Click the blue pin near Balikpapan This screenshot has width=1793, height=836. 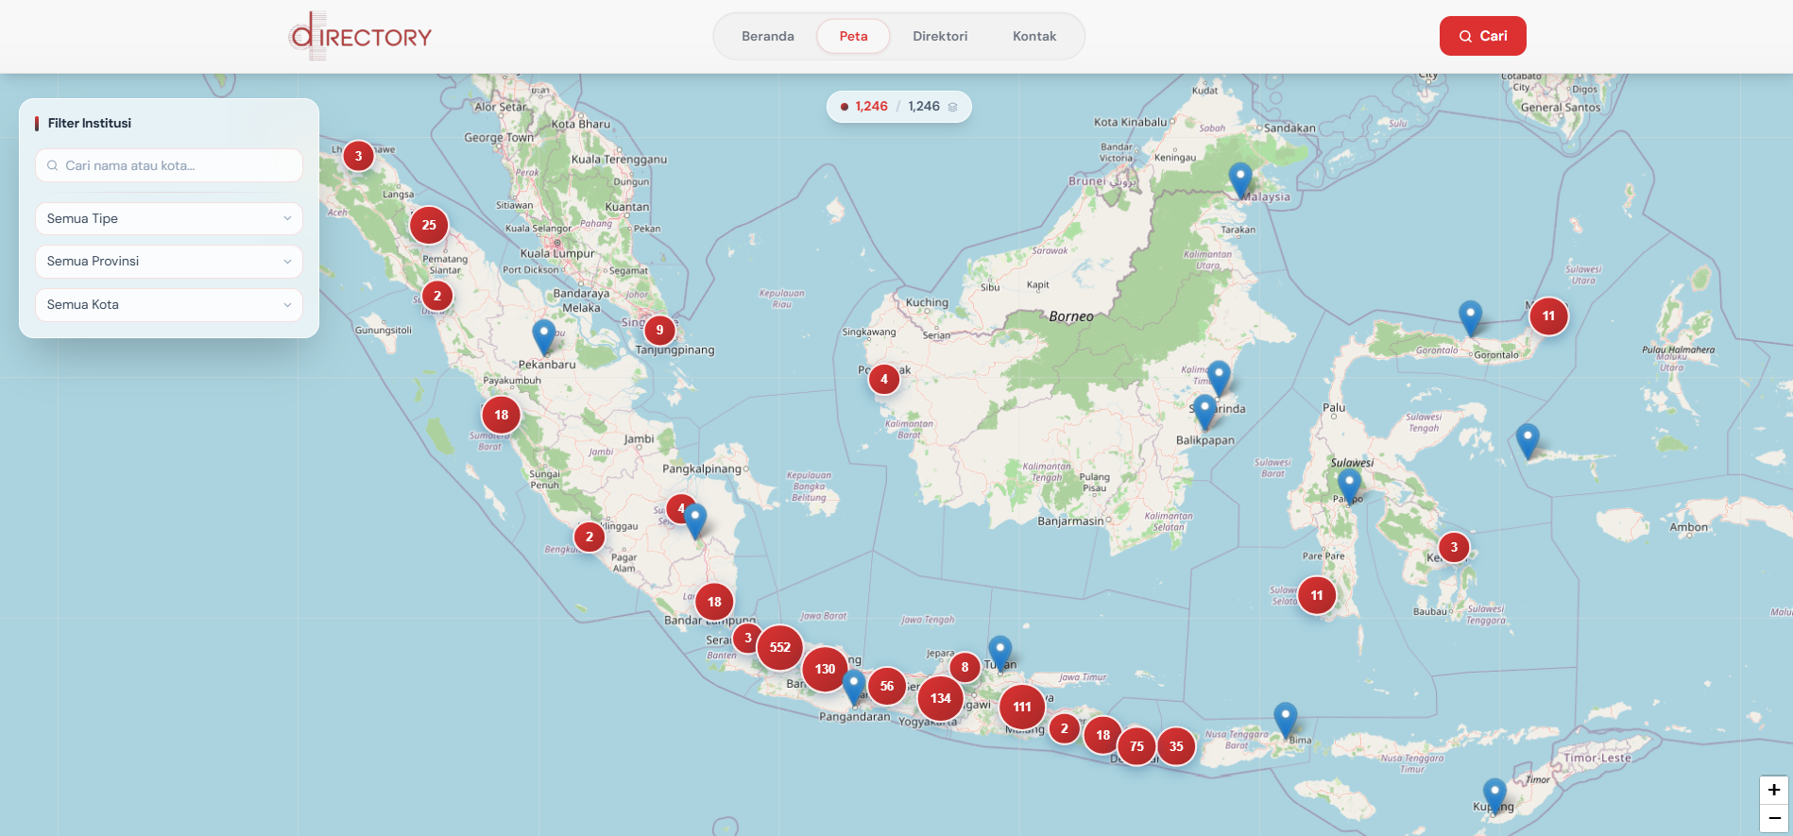(1204, 413)
